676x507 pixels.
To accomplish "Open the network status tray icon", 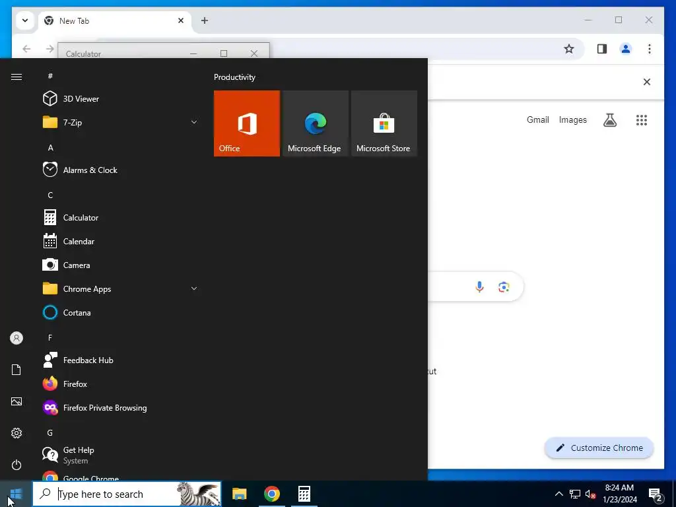I will click(575, 494).
